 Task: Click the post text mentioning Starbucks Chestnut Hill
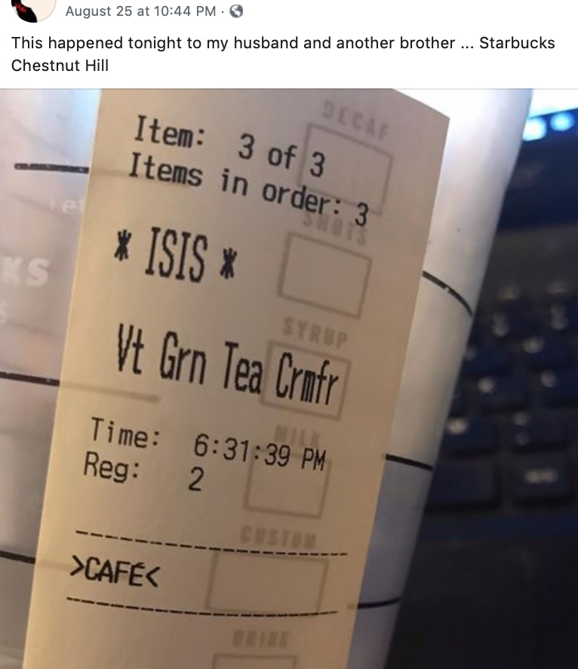click(x=283, y=54)
